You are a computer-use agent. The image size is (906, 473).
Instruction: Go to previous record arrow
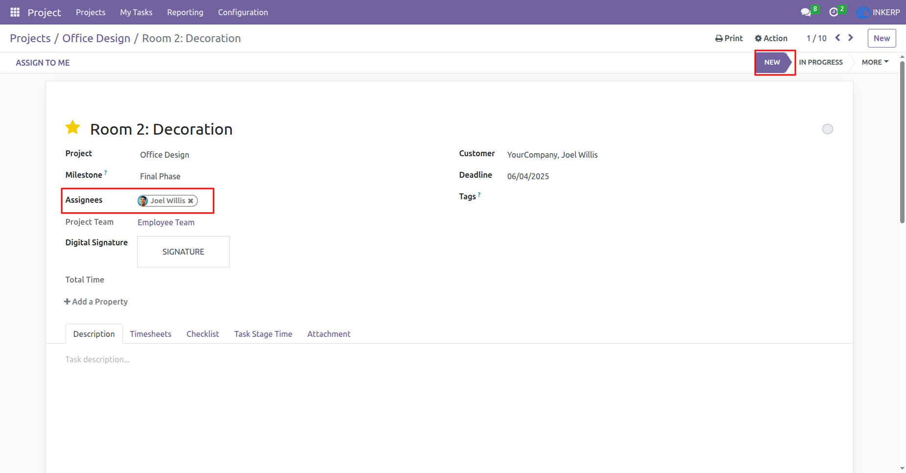coord(837,38)
